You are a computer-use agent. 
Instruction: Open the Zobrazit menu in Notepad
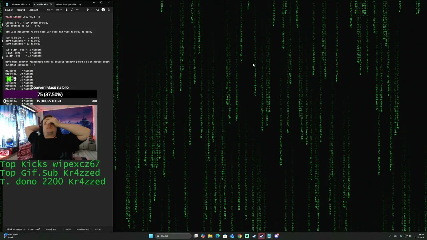(x=34, y=10)
